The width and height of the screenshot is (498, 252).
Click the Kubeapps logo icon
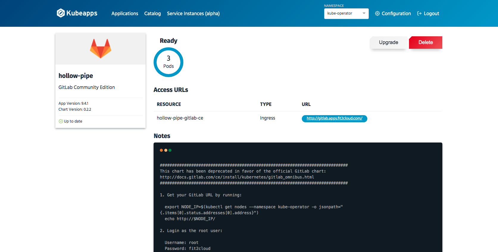tap(61, 13)
